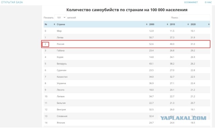Click Украина 2000 value 36.9
215x128 pixels.
point(152,83)
